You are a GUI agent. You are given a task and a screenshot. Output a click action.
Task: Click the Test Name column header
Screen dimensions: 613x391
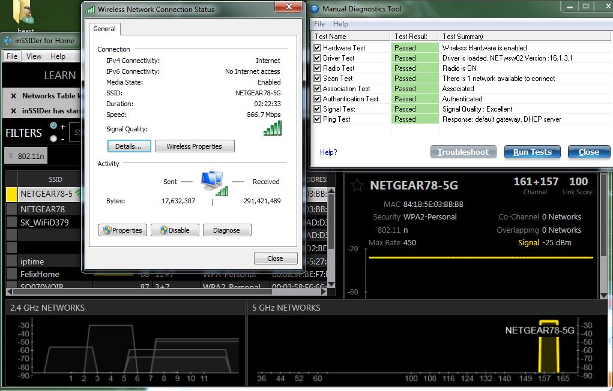[352, 37]
